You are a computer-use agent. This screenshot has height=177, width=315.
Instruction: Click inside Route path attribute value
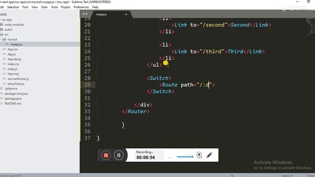pyautogui.click(x=204, y=85)
